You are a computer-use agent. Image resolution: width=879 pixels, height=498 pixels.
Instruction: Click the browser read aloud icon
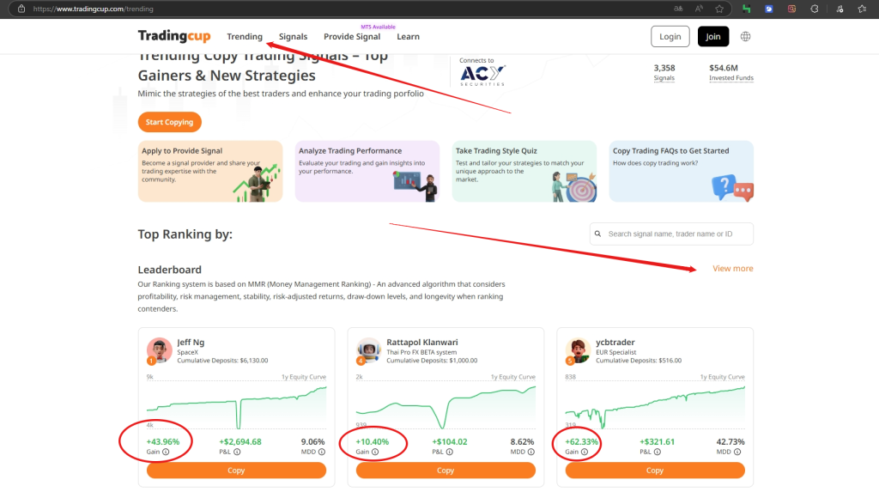pos(700,9)
